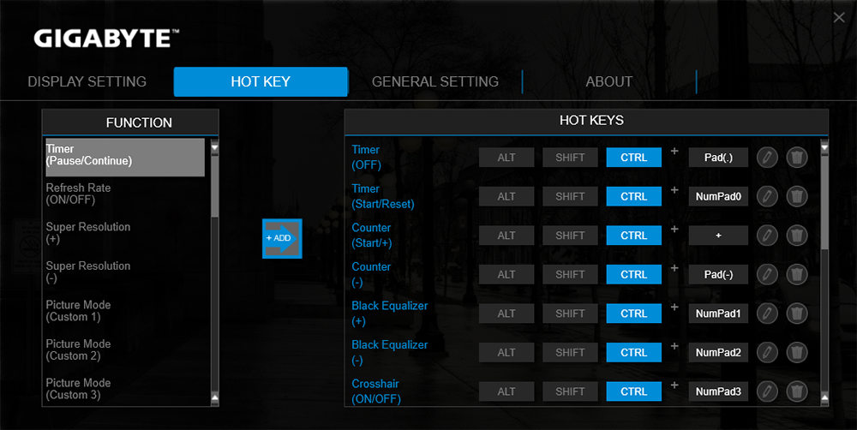Click the pencil edit icon for Timer (OFF)
This screenshot has height=430, width=857.
pos(767,158)
